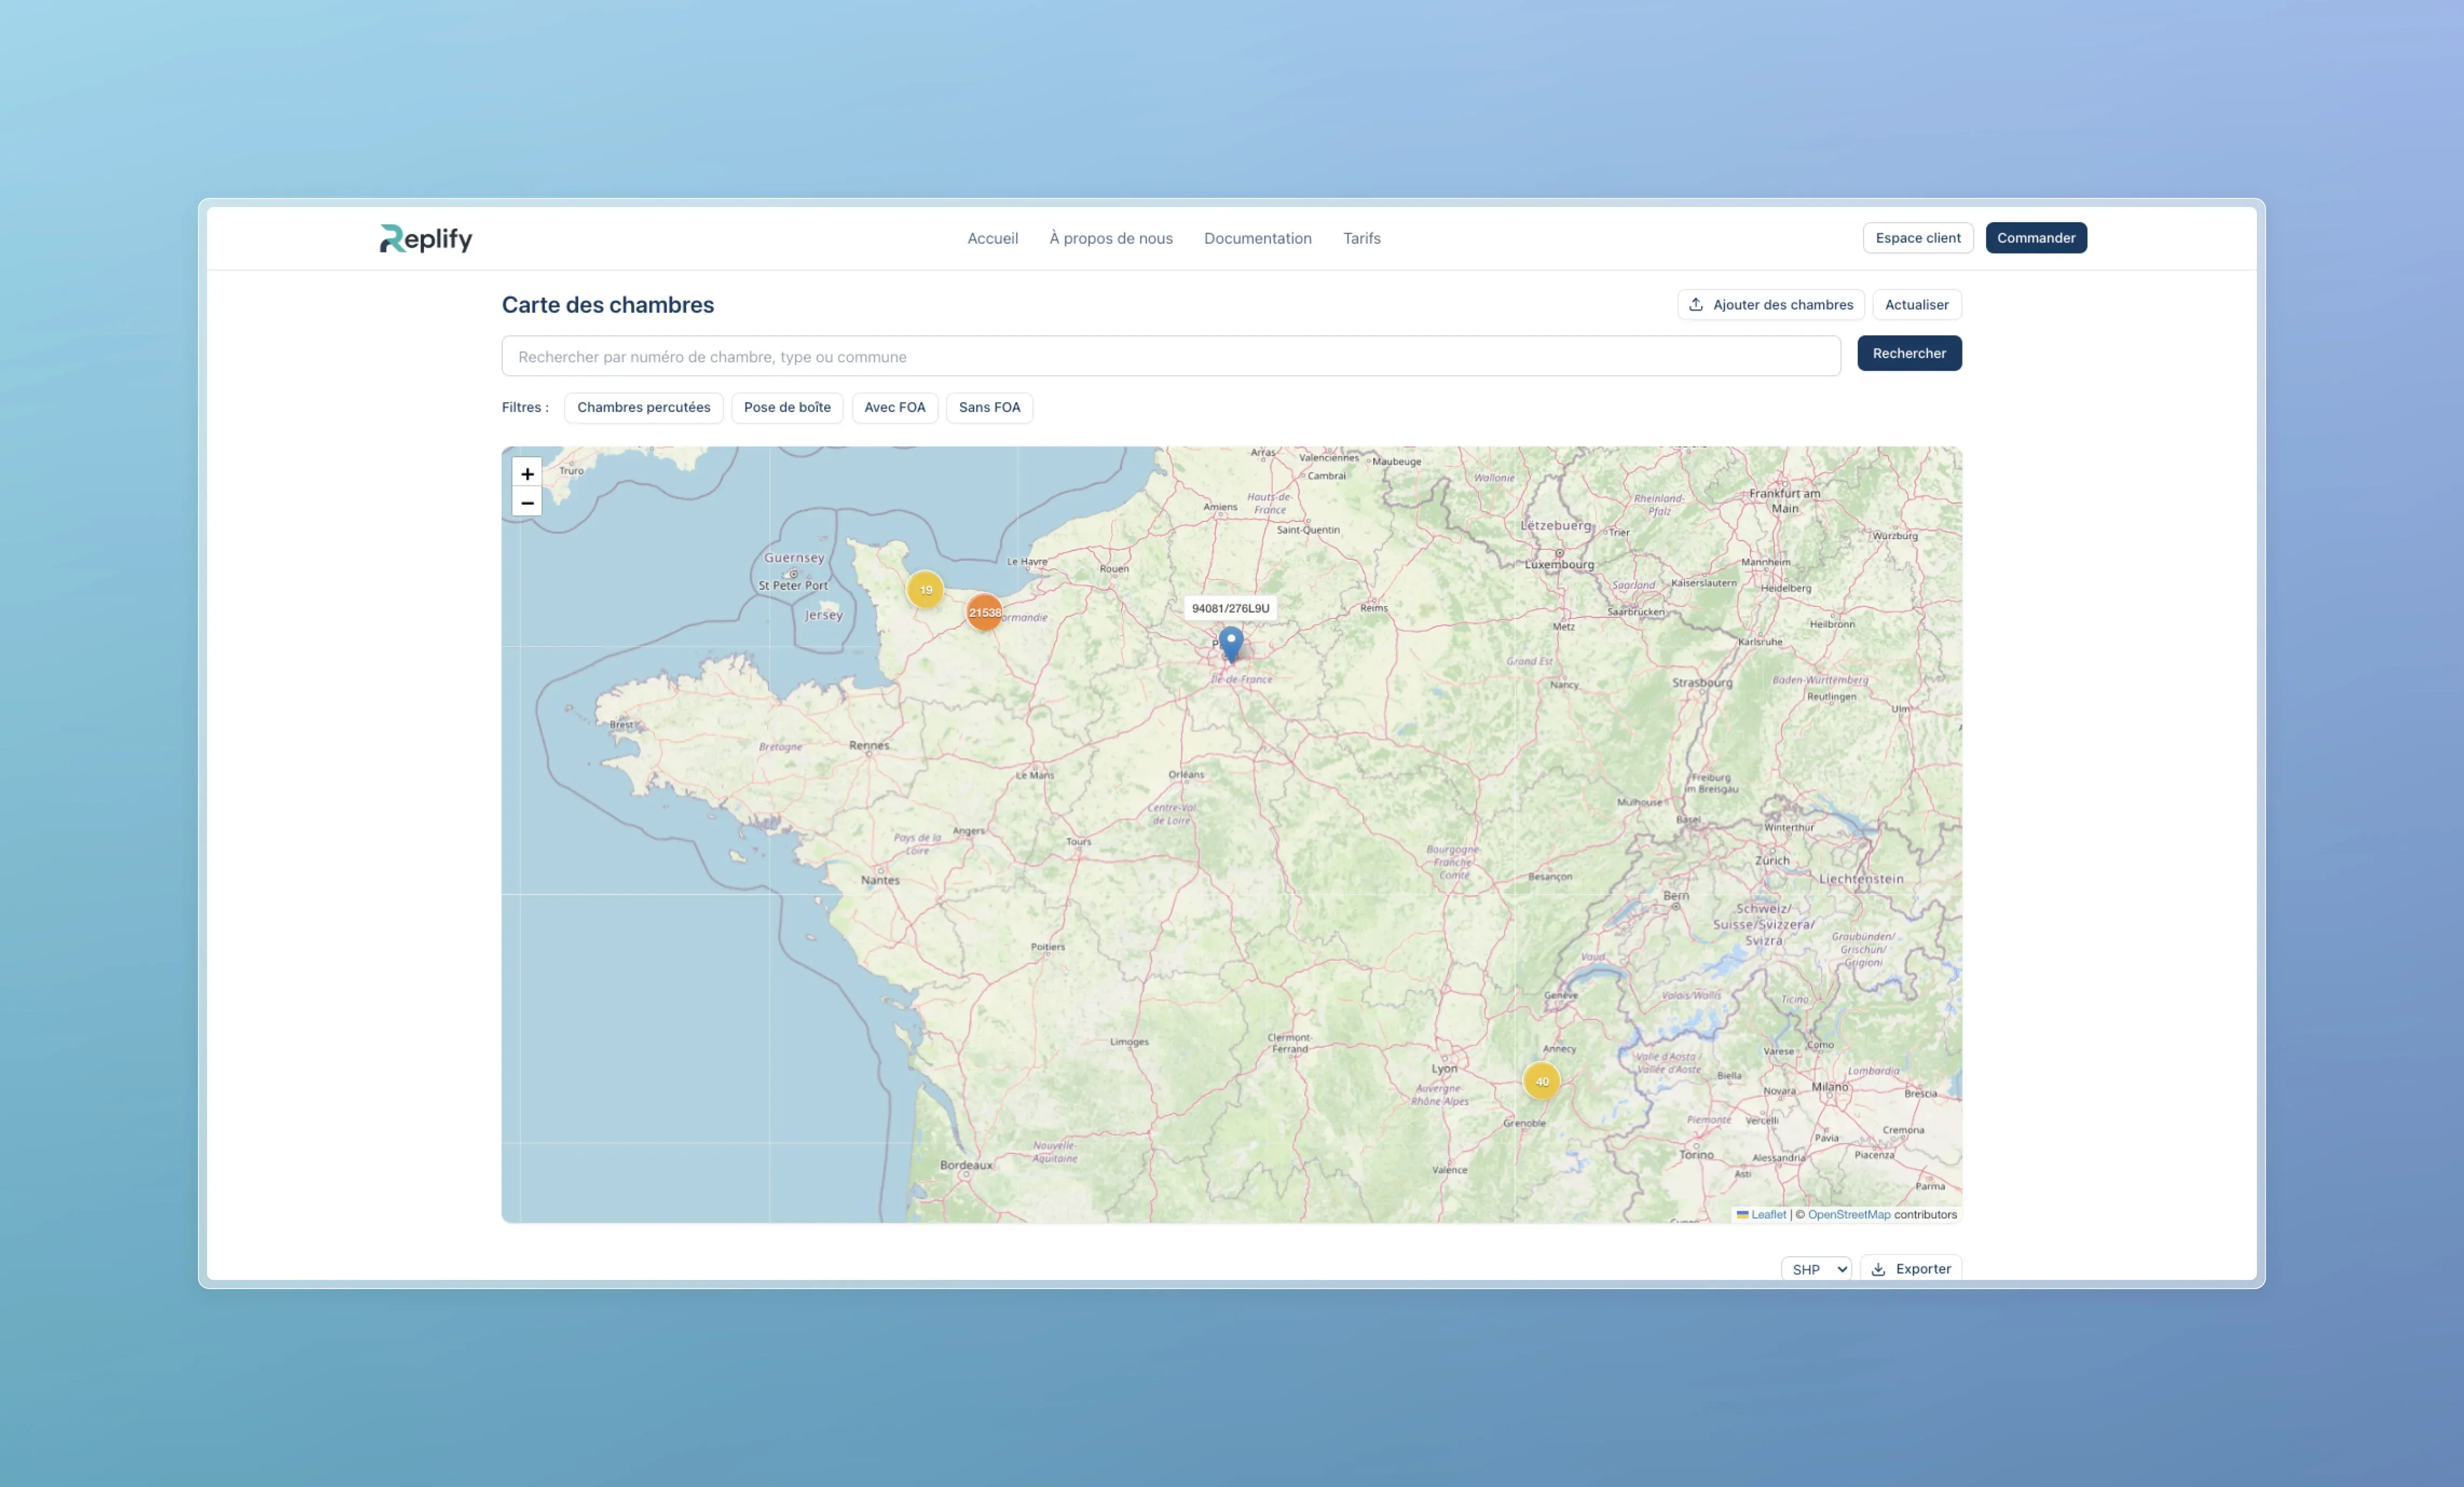Click the blue chamber marker pin
The width and height of the screenshot is (2464, 1487).
(x=1231, y=642)
